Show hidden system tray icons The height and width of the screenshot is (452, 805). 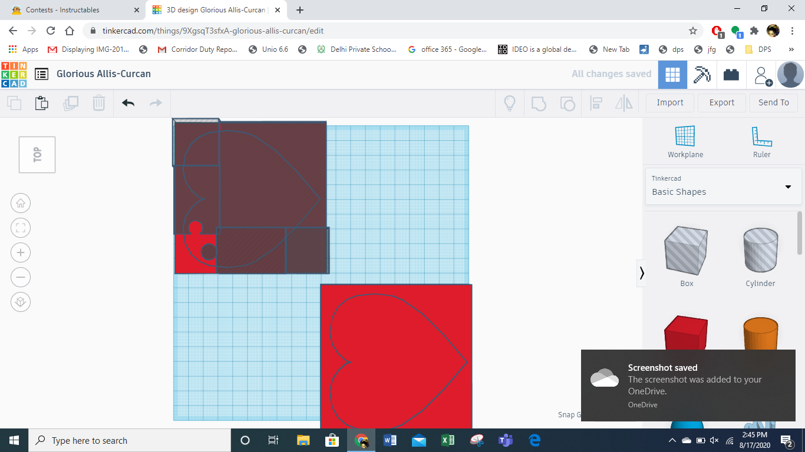pos(672,440)
